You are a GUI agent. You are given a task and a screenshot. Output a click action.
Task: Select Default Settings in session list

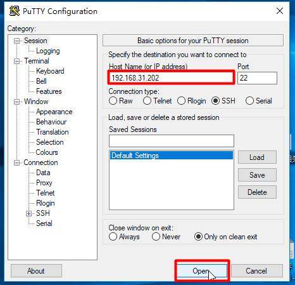click(x=171, y=156)
